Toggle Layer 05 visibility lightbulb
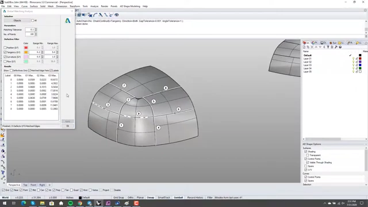This screenshot has width=368, height=207. pos(353,71)
